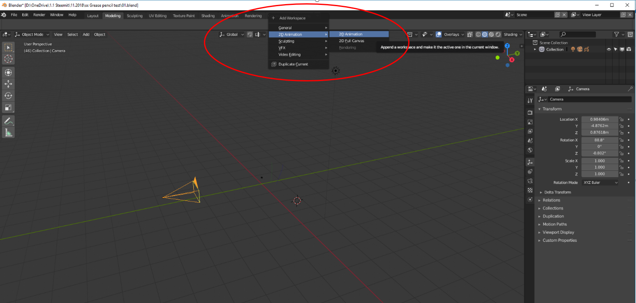Open the Texture properties tab

pos(530,190)
